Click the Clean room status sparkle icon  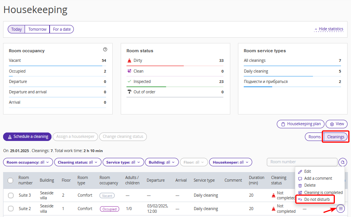pyautogui.click(x=129, y=71)
